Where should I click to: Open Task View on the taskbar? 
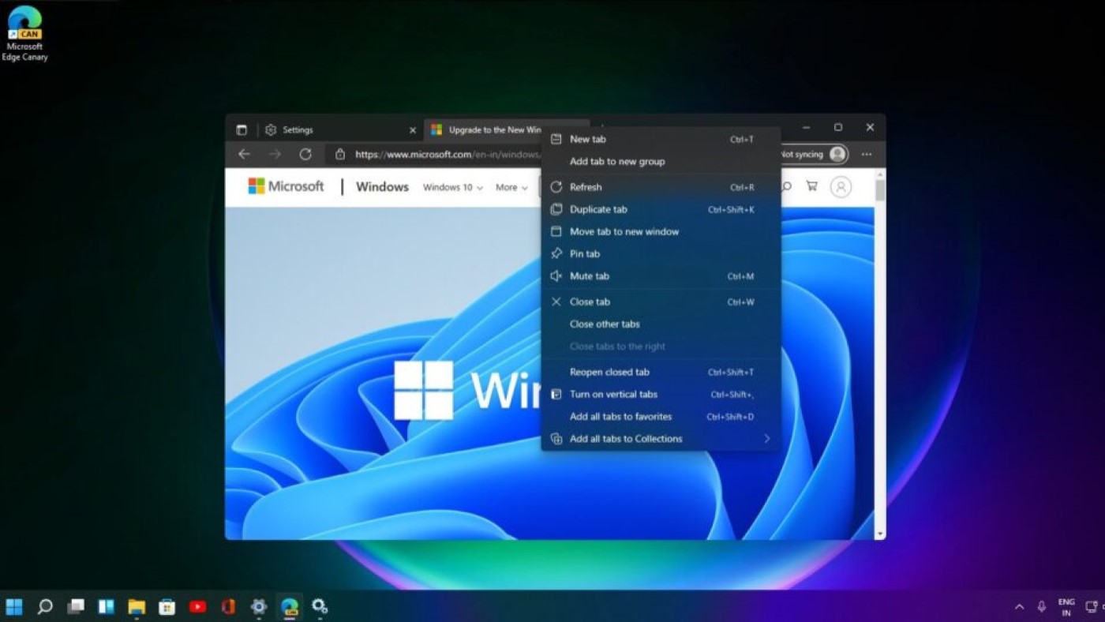coord(76,606)
